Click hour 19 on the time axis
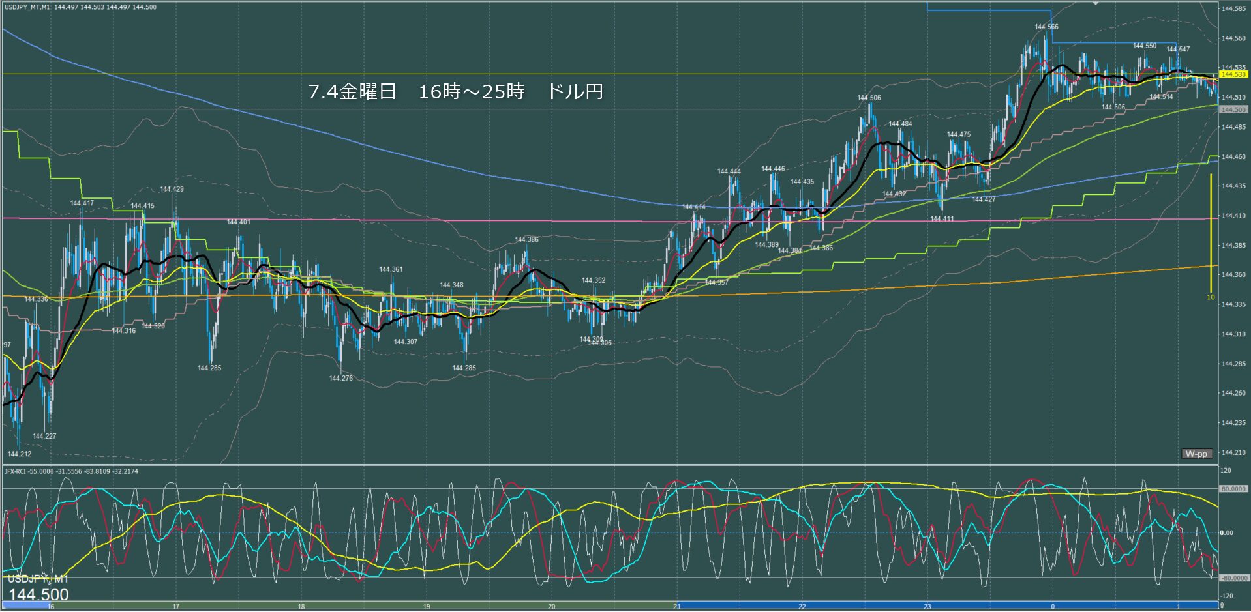This screenshot has width=1251, height=612. [427, 607]
